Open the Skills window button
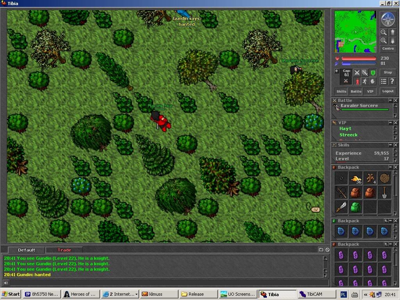 [341, 91]
